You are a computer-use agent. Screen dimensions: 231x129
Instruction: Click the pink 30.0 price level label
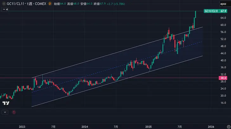pos(223,78)
